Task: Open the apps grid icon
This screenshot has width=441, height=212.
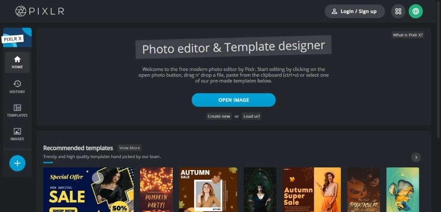Action: pos(398,11)
